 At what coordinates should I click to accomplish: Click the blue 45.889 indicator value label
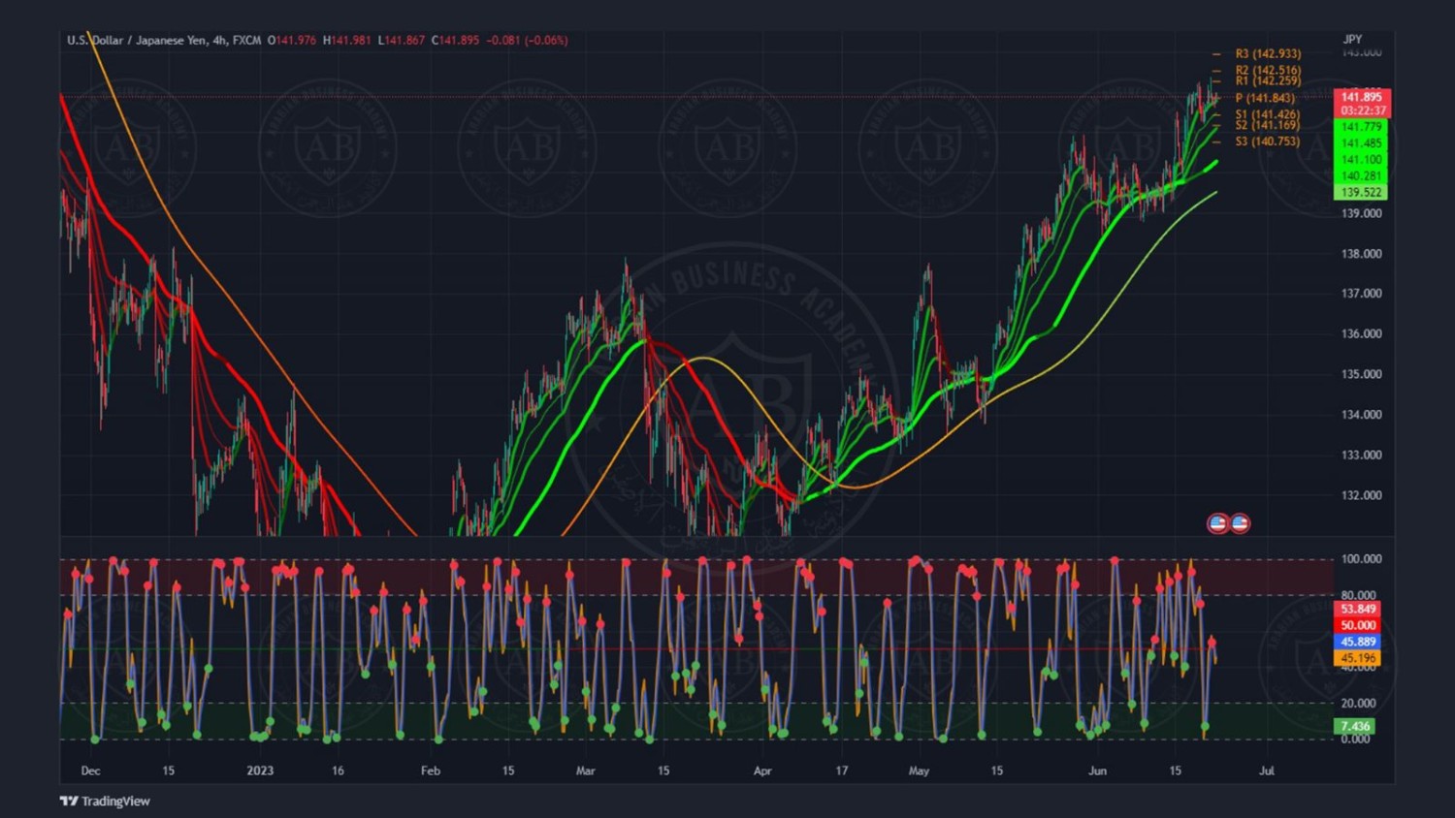pos(1358,642)
